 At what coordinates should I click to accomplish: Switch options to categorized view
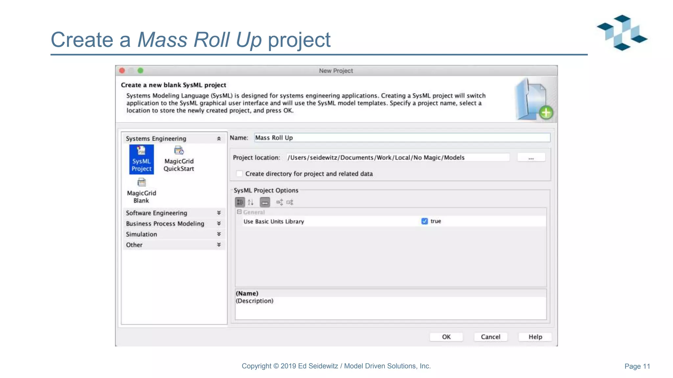click(x=240, y=202)
